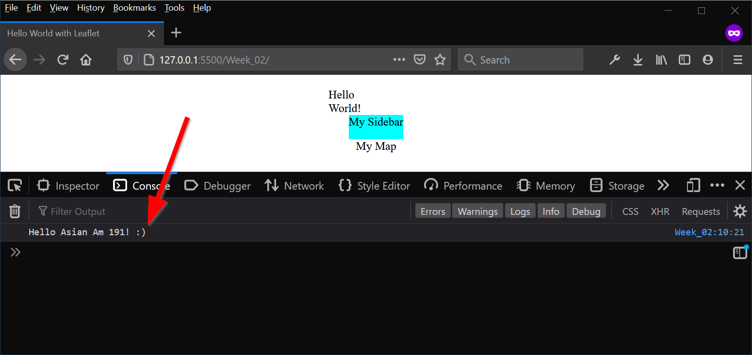Toggle responsive design mode icon
752x355 pixels.
[693, 186]
